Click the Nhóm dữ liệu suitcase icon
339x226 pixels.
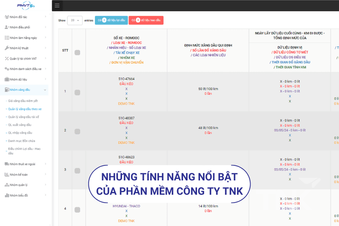[x=7, y=79]
